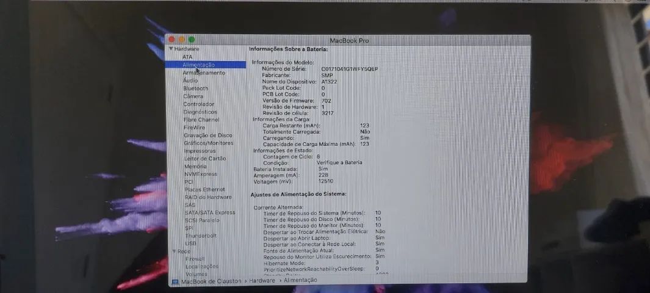Show Memória information
The image size is (650, 293).
pyautogui.click(x=195, y=166)
